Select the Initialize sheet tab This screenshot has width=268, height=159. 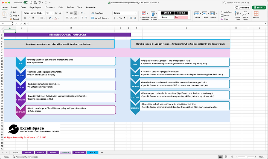(x=66, y=152)
